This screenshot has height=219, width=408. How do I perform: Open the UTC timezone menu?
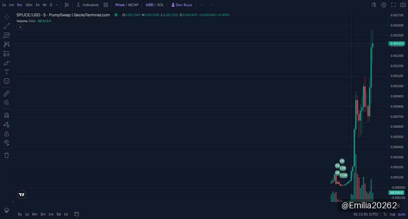click(365, 214)
